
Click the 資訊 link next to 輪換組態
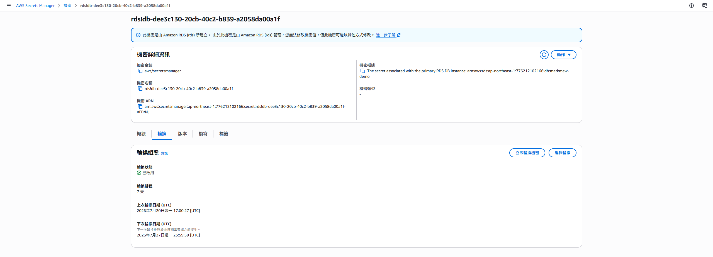164,153
